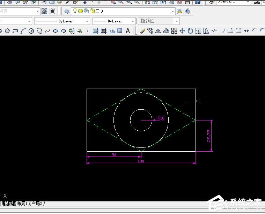This screenshot has width=265, height=214.
Task: Pick the Spline curve tool
Action: 47,31
